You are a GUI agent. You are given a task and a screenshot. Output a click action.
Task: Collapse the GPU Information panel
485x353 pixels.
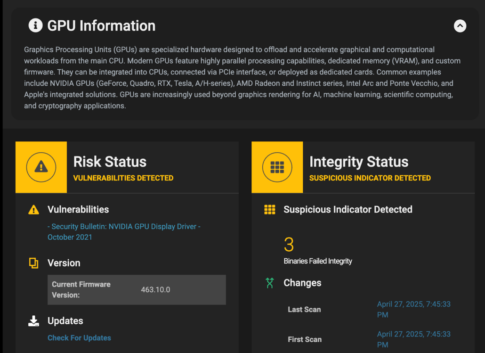460,26
